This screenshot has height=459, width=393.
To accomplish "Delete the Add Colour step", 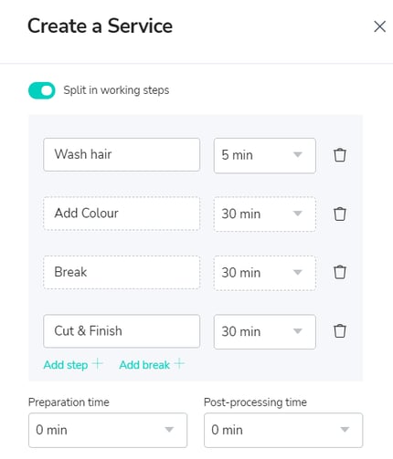I will 340,214.
